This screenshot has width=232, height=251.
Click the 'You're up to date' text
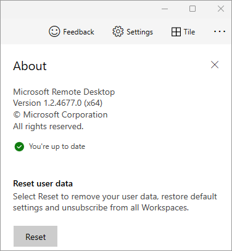[57, 146]
